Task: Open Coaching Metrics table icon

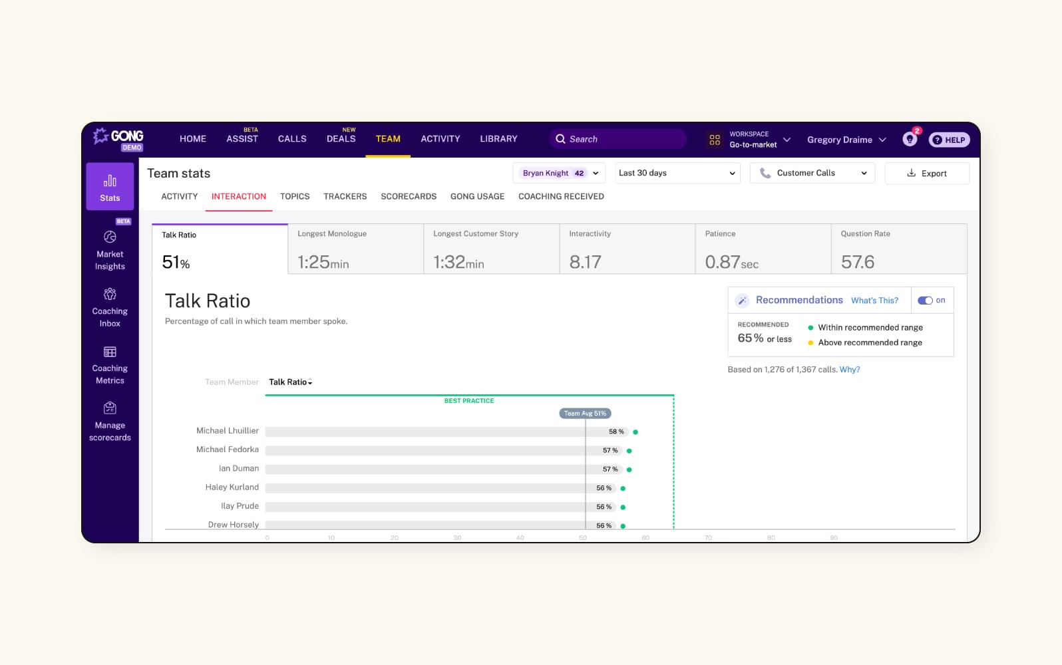Action: 110,352
